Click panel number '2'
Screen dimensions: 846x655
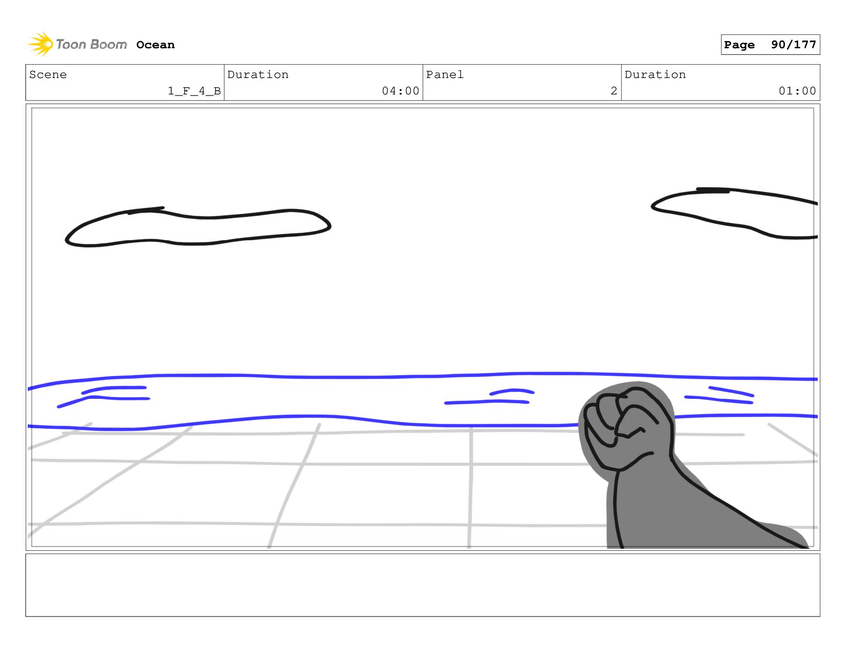(x=614, y=91)
